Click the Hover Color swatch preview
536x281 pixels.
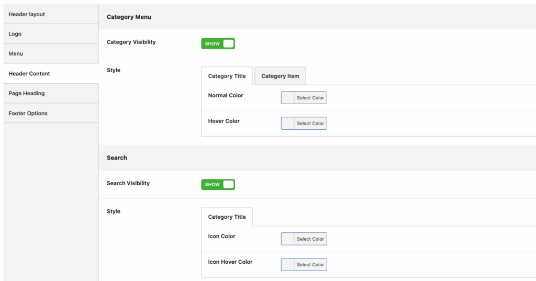click(288, 123)
